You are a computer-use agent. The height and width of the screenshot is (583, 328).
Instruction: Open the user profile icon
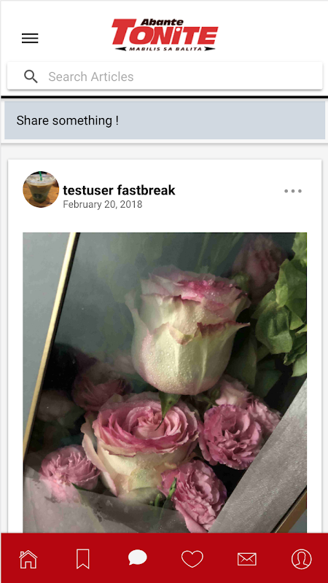pos(301,559)
